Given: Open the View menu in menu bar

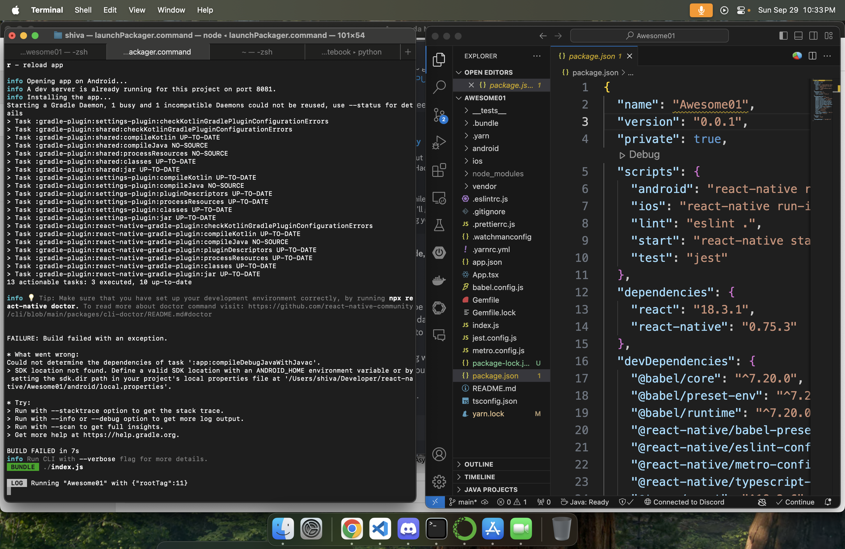Looking at the screenshot, I should [x=137, y=10].
